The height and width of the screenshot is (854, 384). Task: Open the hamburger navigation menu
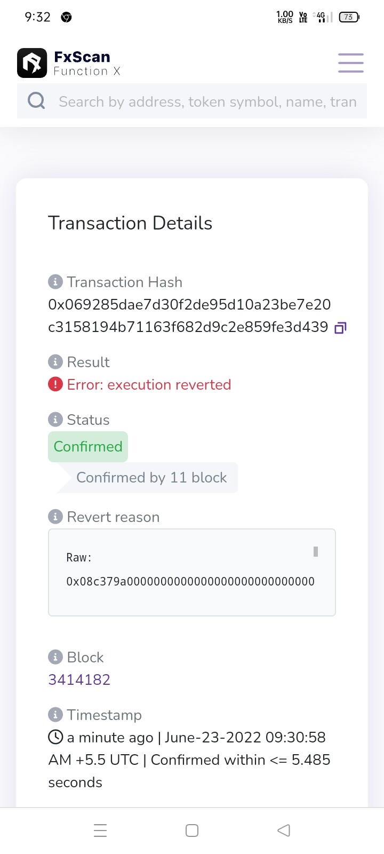[350, 63]
